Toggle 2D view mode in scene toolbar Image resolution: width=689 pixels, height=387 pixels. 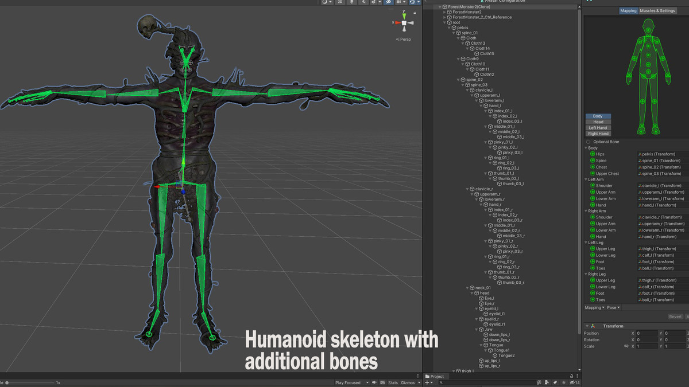[x=340, y=2]
